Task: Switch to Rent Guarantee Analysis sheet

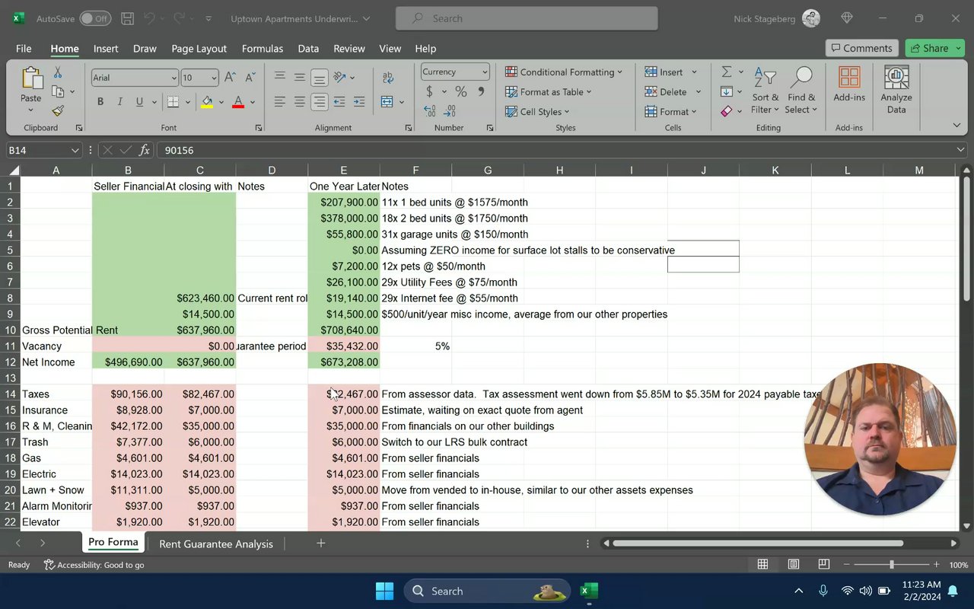Action: tap(216, 544)
